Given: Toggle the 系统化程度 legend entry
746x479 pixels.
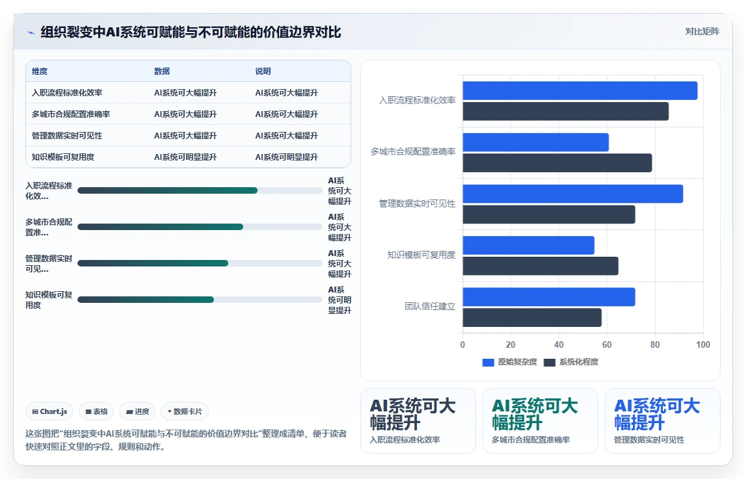Looking at the screenshot, I should 571,362.
